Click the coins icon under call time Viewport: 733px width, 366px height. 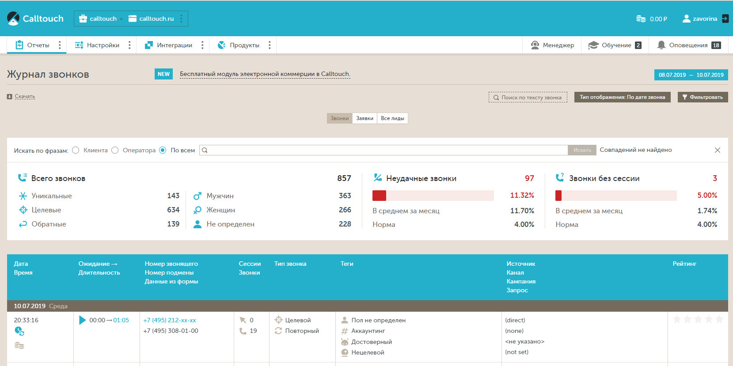19,345
